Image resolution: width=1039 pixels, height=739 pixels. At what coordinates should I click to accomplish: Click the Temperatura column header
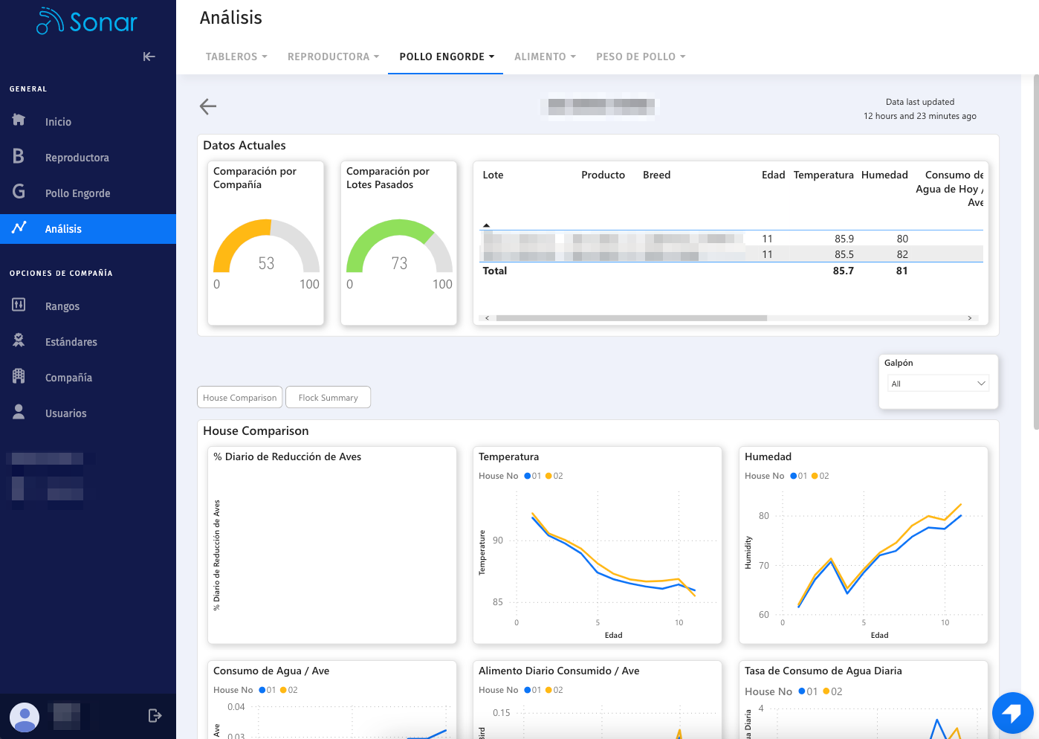(823, 175)
